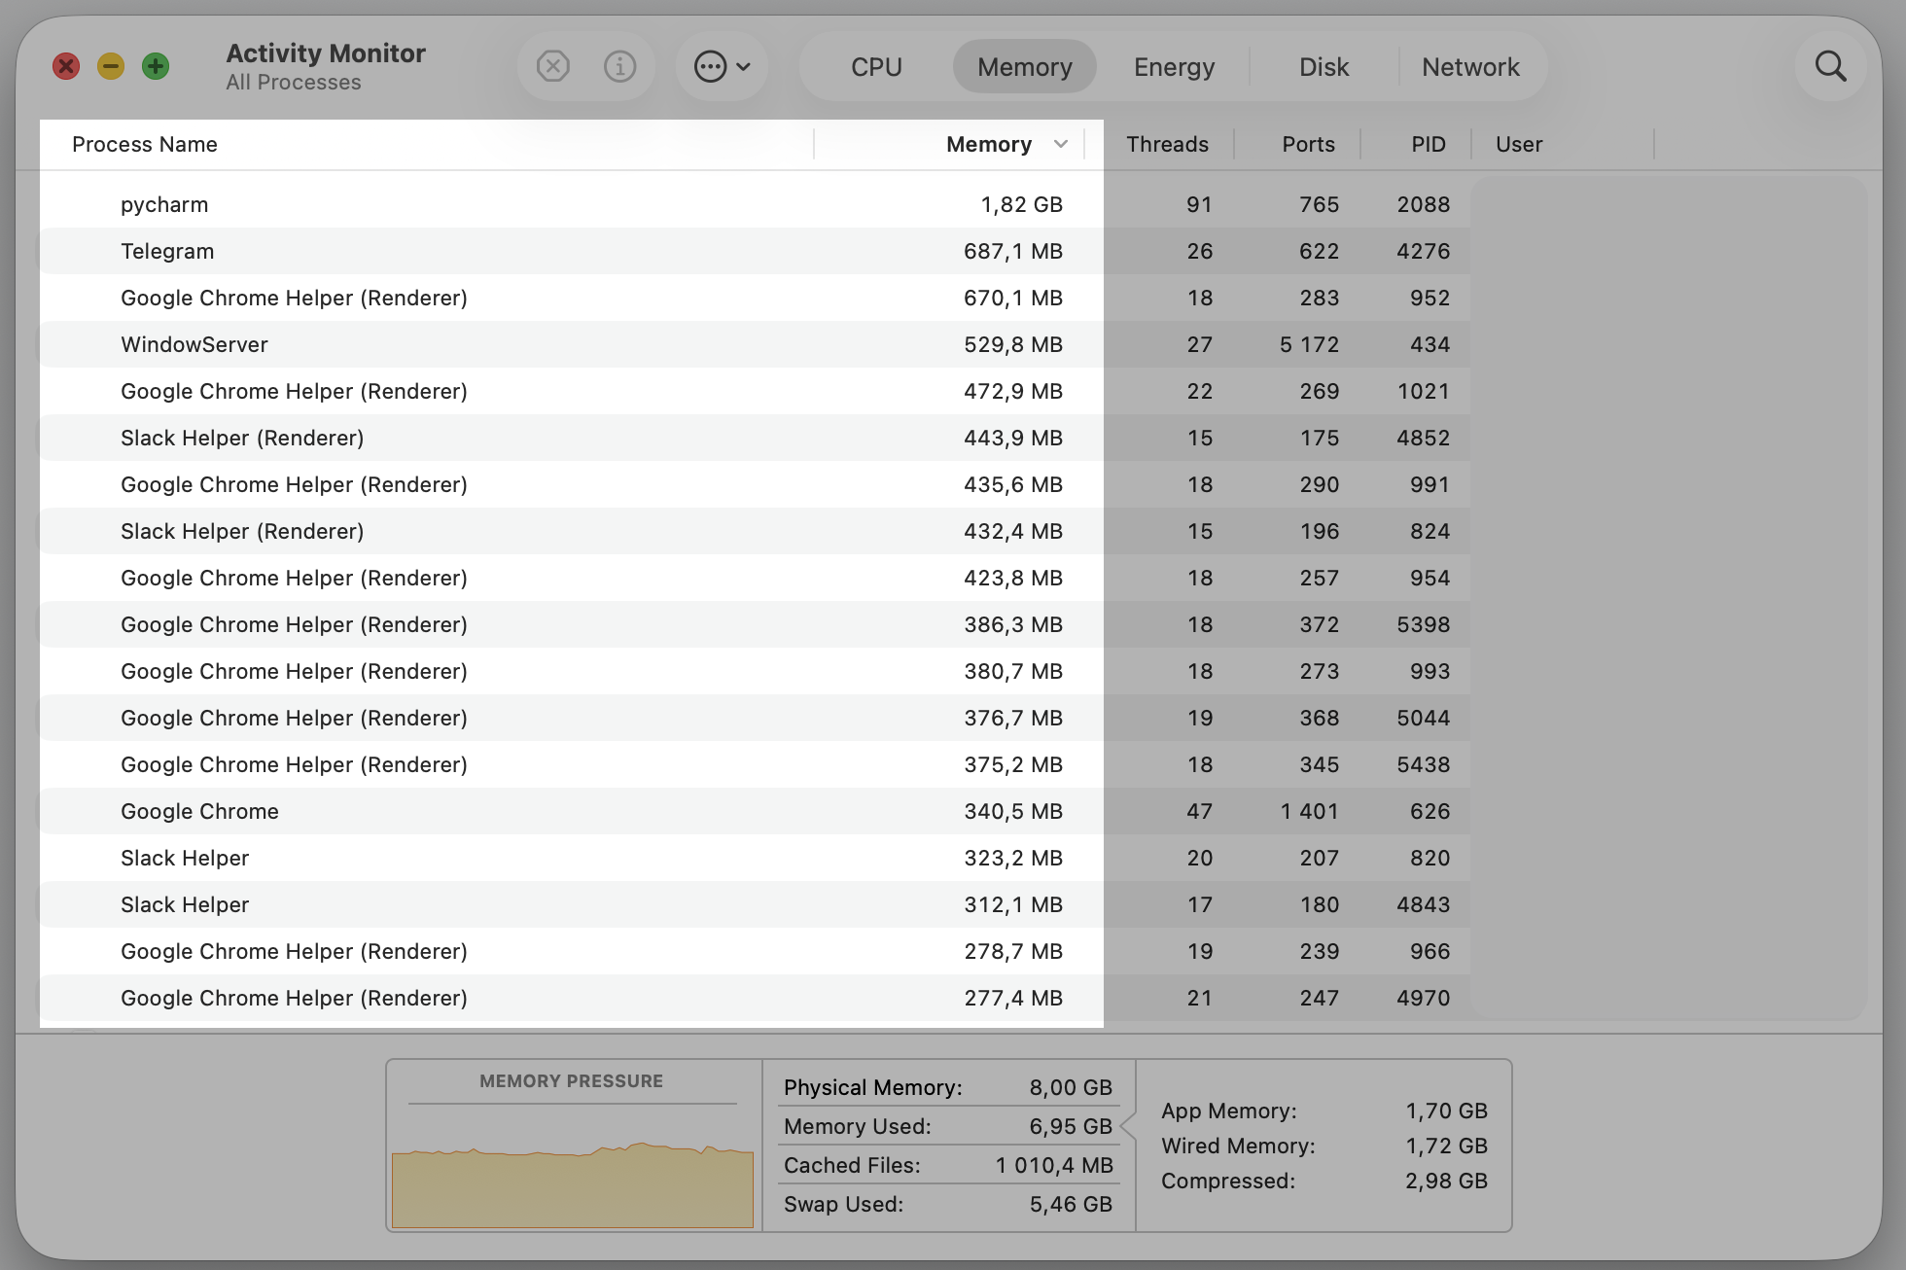This screenshot has width=1906, height=1270.
Task: Click the Compressed 2,98 GB entry
Action: [x=1324, y=1181]
